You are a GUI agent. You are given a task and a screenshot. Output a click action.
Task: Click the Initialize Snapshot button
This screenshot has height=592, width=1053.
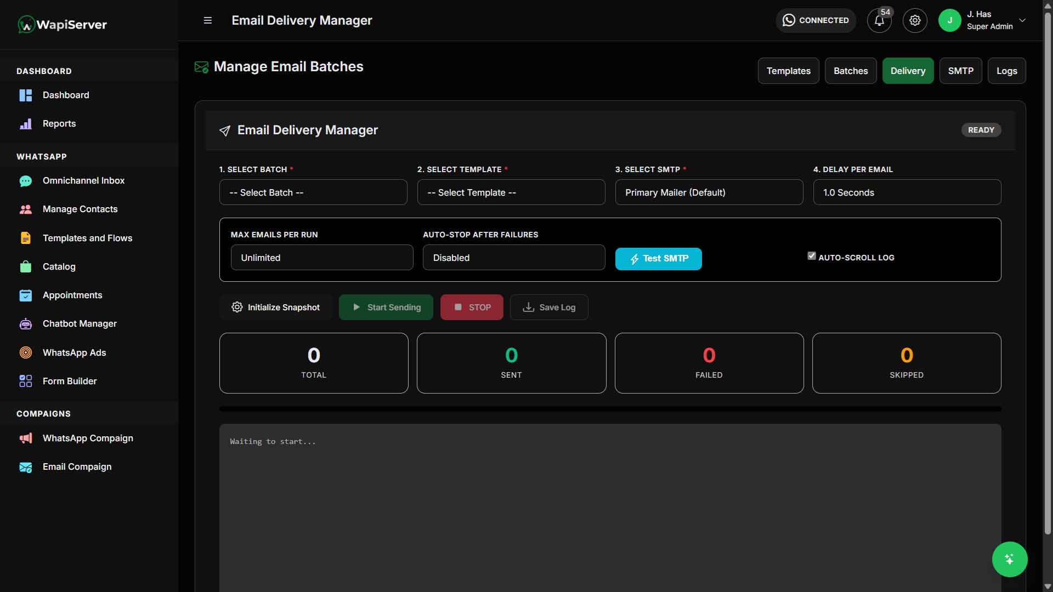click(x=276, y=308)
